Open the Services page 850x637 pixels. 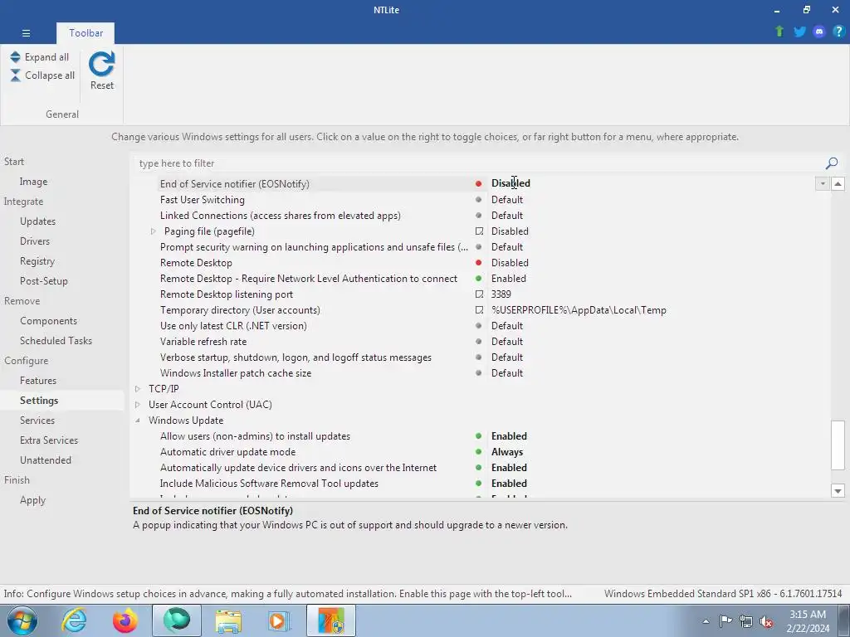(37, 421)
